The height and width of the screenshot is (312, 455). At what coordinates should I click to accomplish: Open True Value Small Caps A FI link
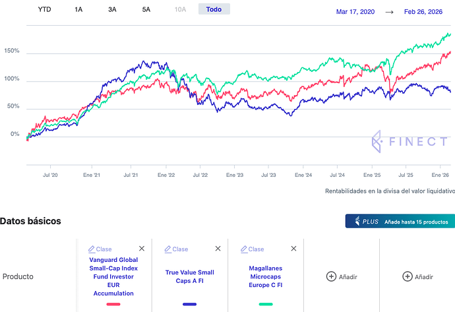tap(189, 276)
